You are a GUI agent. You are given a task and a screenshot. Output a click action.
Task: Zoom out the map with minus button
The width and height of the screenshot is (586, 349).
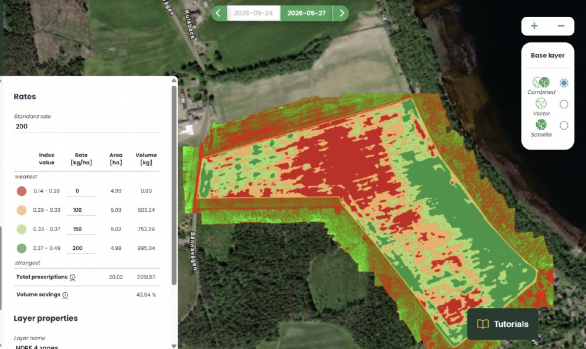(561, 26)
